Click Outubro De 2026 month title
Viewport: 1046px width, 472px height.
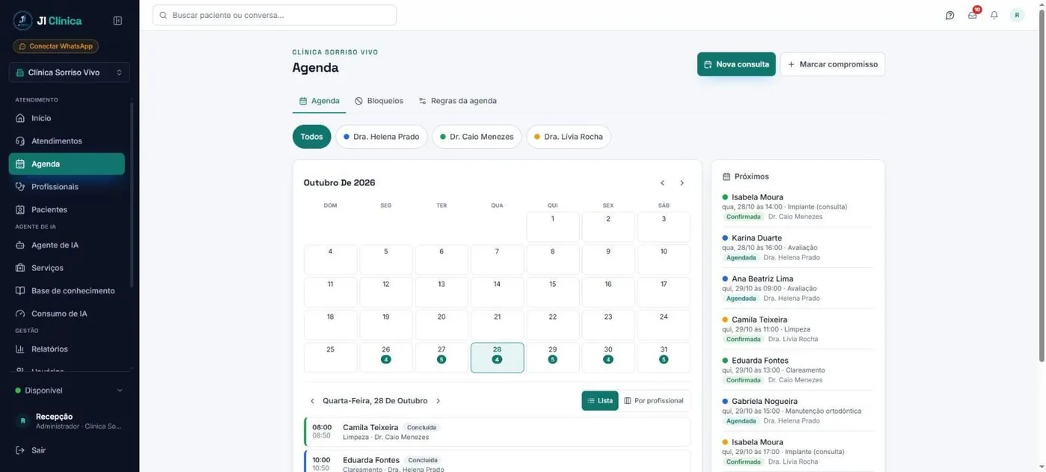click(339, 183)
